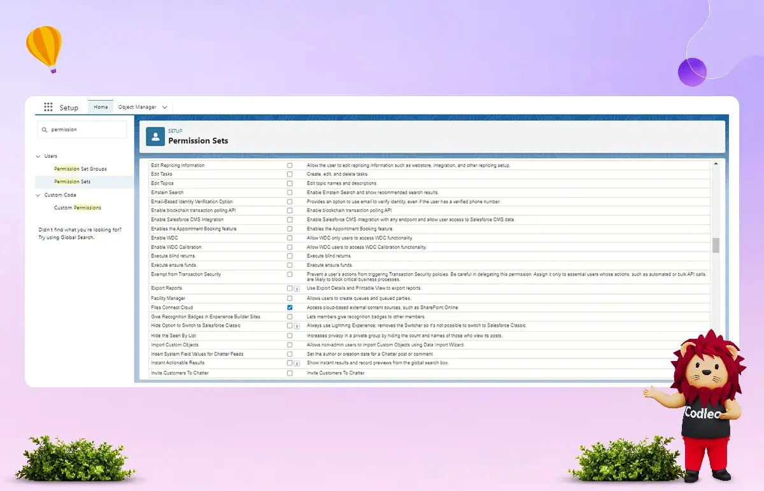764x491 pixels.
Task: Enable Hide the Seen By List checkbox
Action: tap(290, 336)
